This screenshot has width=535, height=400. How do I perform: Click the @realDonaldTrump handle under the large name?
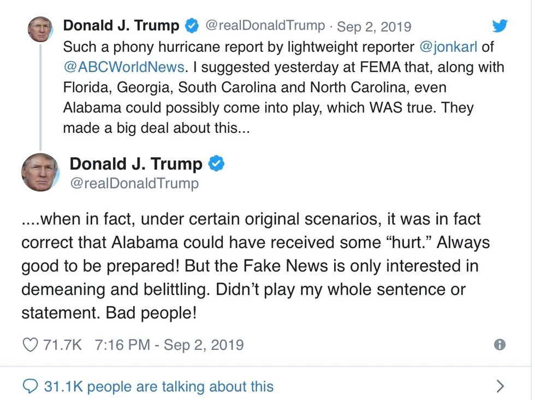coord(134,183)
